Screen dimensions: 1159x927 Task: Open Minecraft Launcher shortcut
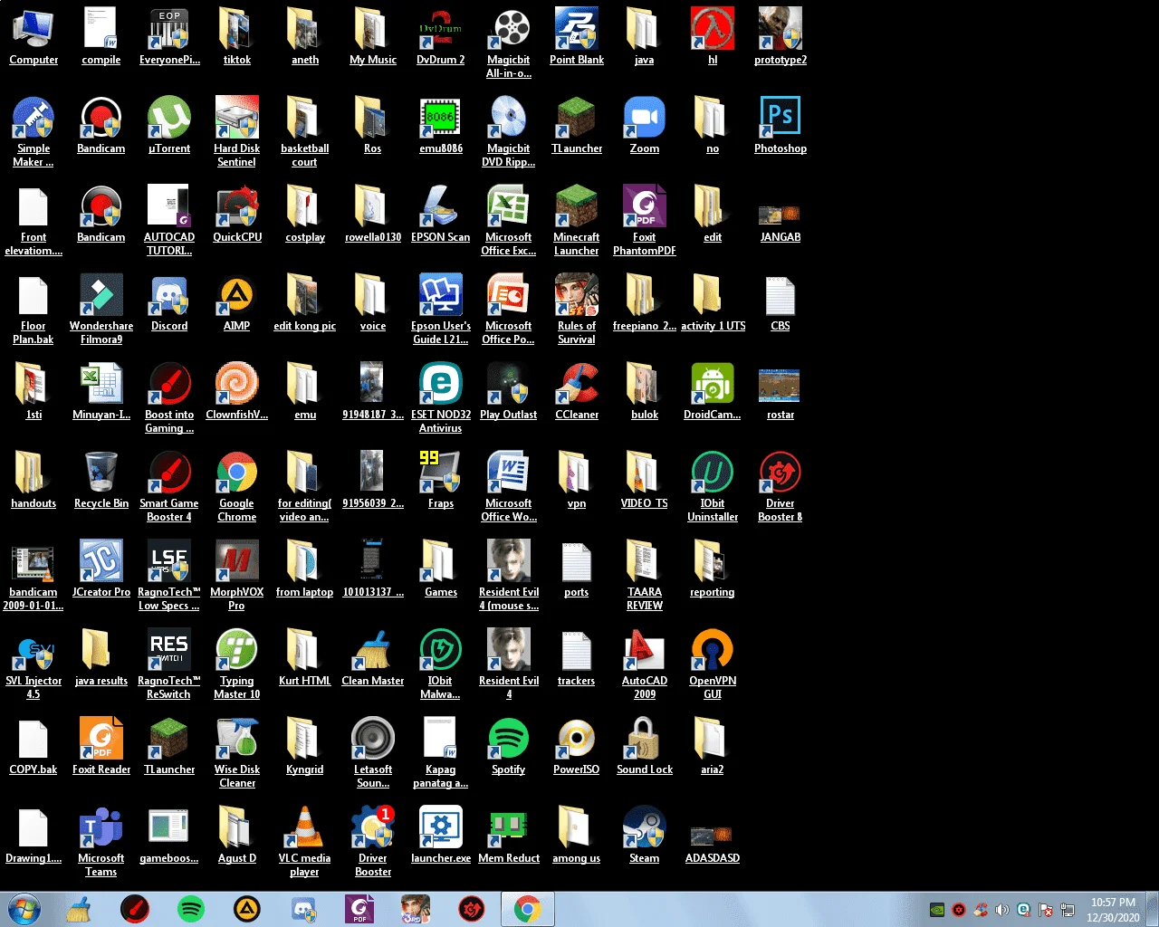(x=577, y=220)
